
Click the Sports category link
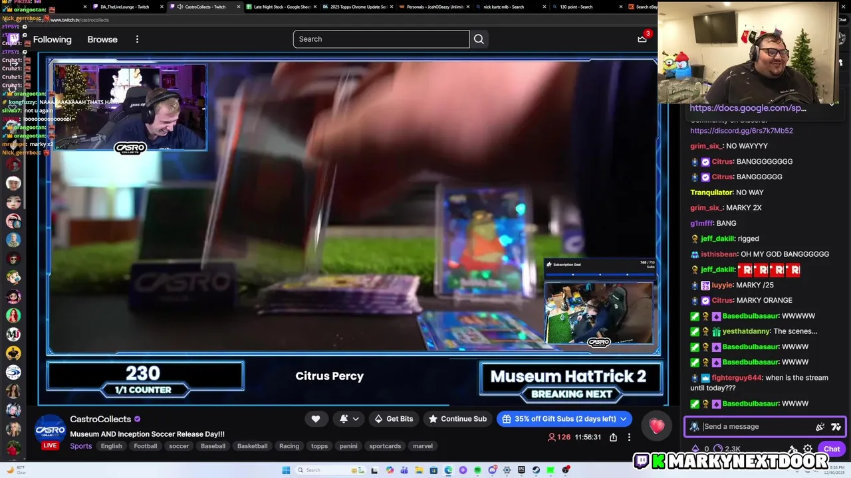[x=81, y=446]
